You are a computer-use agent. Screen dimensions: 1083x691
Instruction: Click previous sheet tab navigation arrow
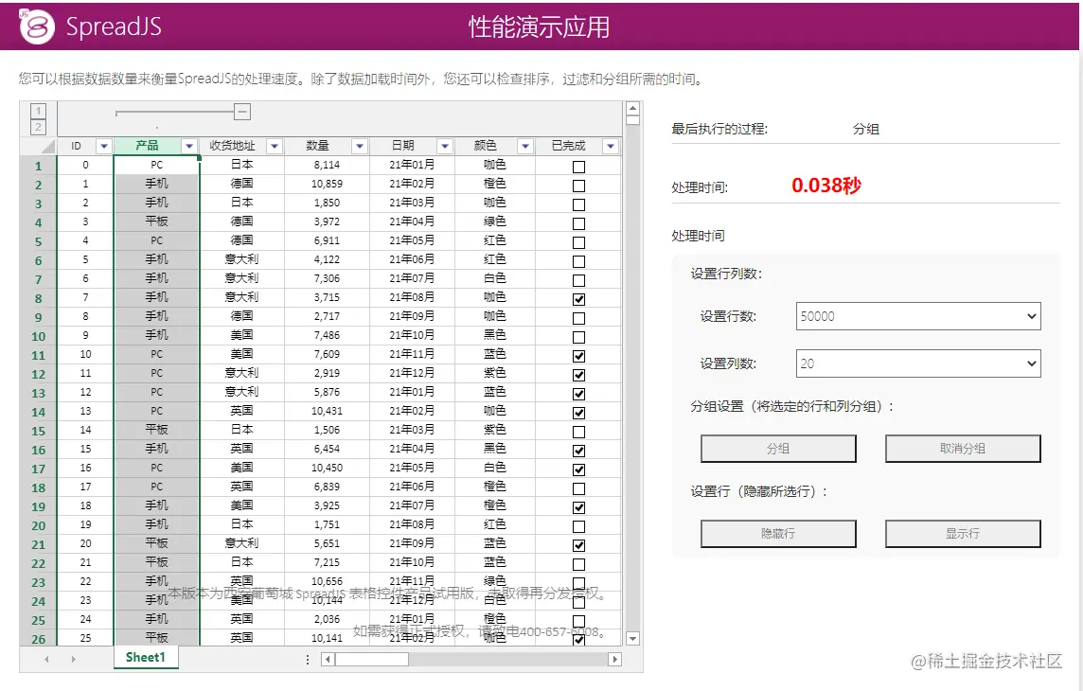[x=46, y=659]
